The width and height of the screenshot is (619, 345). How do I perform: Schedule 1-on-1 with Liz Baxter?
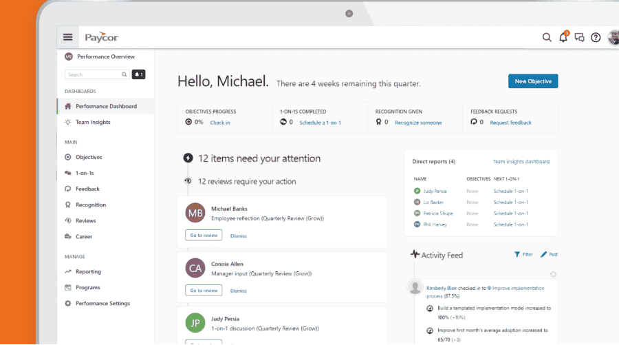pos(511,202)
